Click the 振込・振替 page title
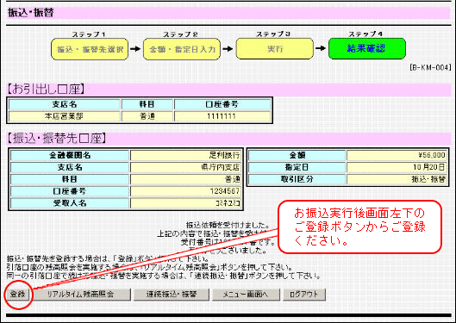 [x=30, y=13]
